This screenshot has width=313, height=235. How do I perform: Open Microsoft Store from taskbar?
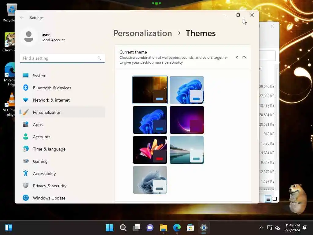[190, 228]
